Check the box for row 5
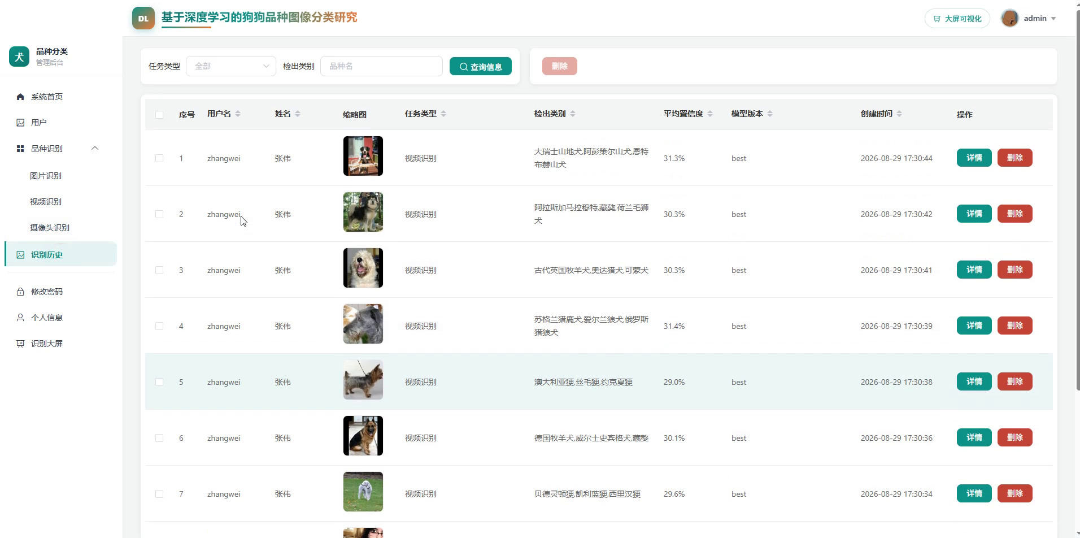The height and width of the screenshot is (538, 1080). (x=159, y=382)
